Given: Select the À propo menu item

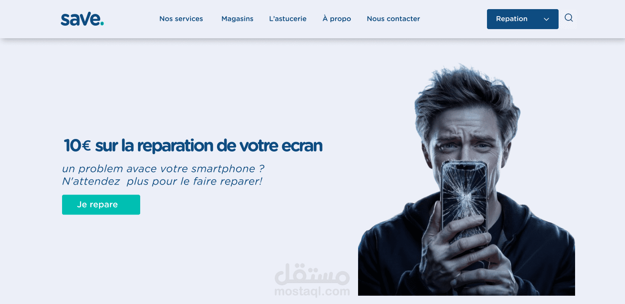Looking at the screenshot, I should [337, 19].
